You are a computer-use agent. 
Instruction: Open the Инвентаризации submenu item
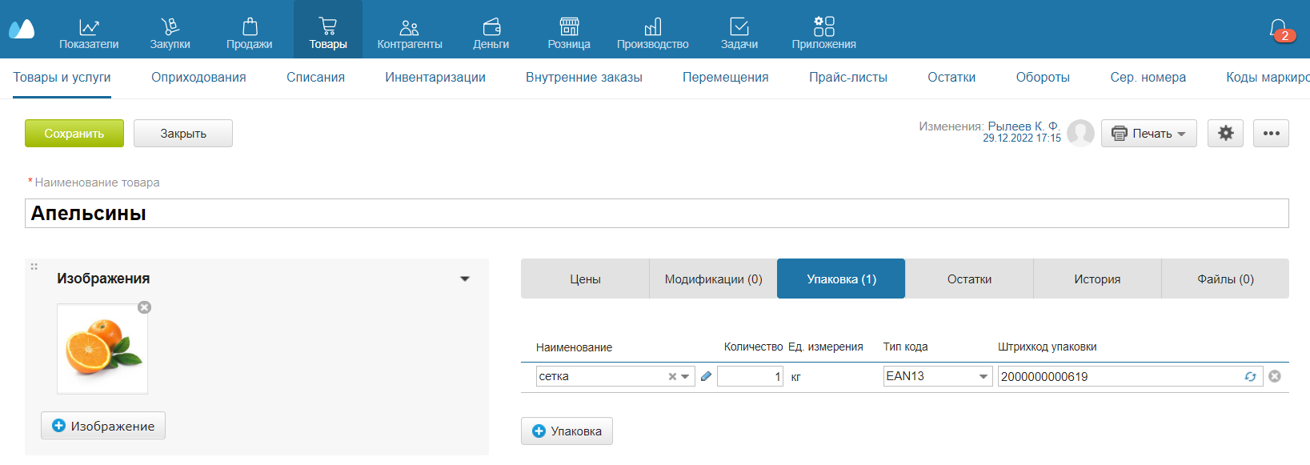[435, 78]
